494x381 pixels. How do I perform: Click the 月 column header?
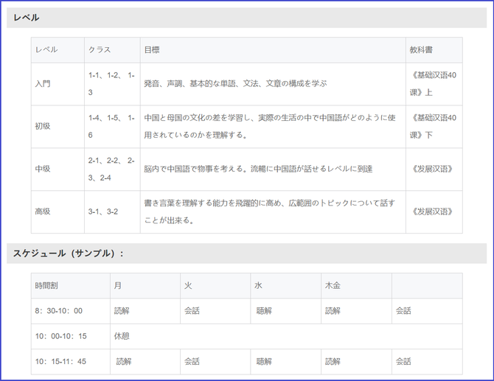tap(145, 286)
